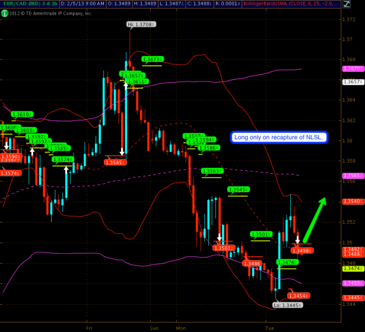Click the green 1.3545 level label

[237, 190]
